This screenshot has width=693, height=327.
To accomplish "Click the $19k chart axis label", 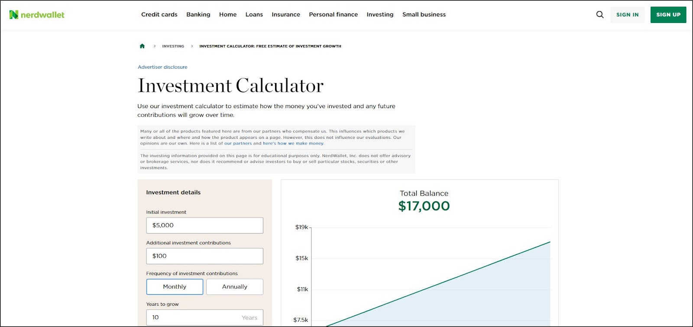I will (x=301, y=227).
